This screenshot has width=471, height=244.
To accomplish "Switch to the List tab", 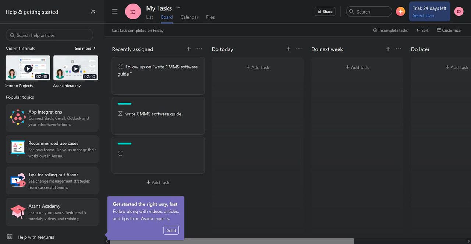I will 150,17.
